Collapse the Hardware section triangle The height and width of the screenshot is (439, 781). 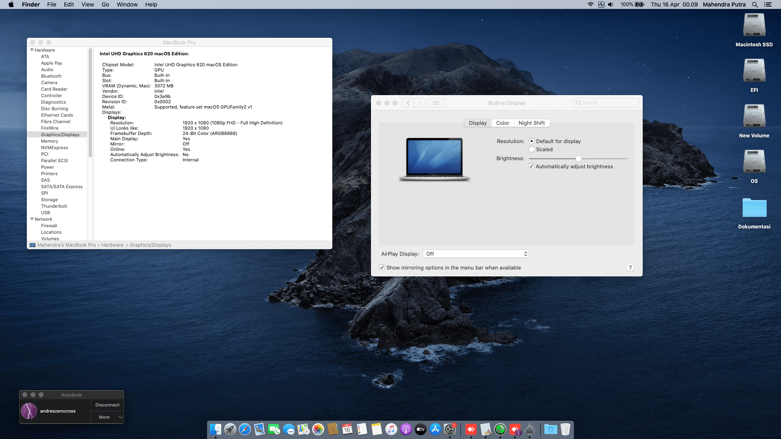32,50
